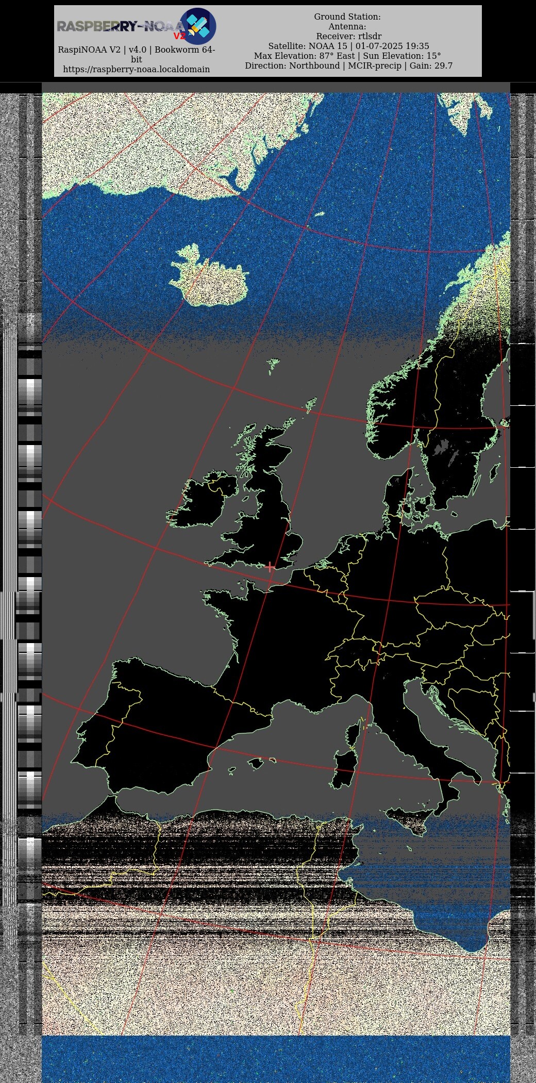Click the 'Max Elevation: 87° East' line
The image size is (536, 1083).
tap(347, 56)
